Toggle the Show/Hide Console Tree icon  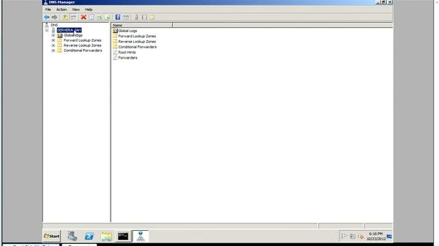click(x=73, y=17)
